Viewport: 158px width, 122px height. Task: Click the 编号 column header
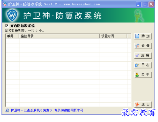pyautogui.click(x=13, y=36)
